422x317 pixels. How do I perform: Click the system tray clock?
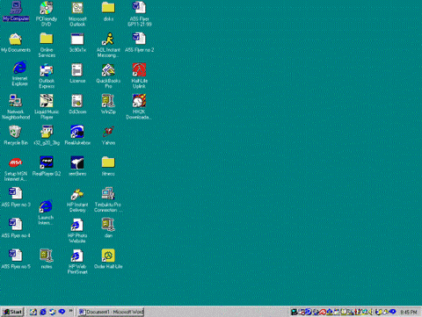point(409,313)
